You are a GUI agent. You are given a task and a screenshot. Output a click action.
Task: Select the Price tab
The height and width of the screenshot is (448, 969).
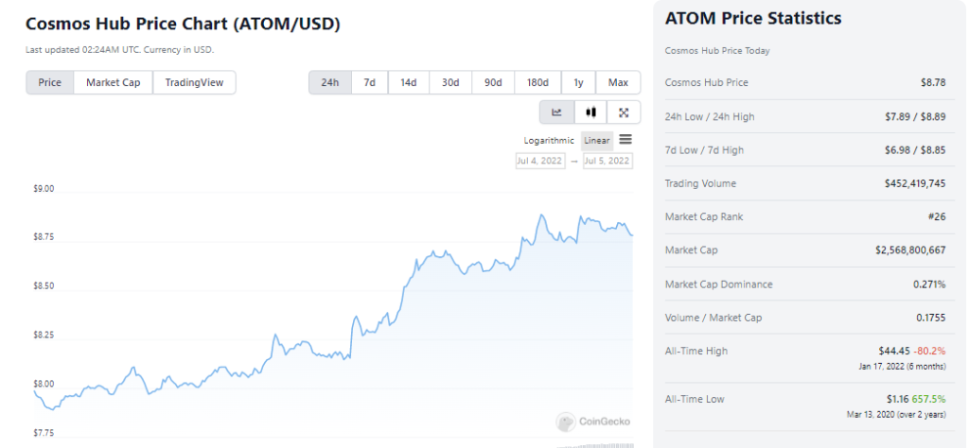pyautogui.click(x=50, y=82)
